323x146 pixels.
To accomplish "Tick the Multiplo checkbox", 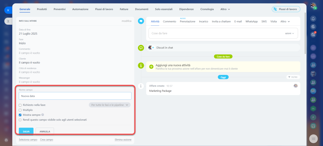I will 20,110.
